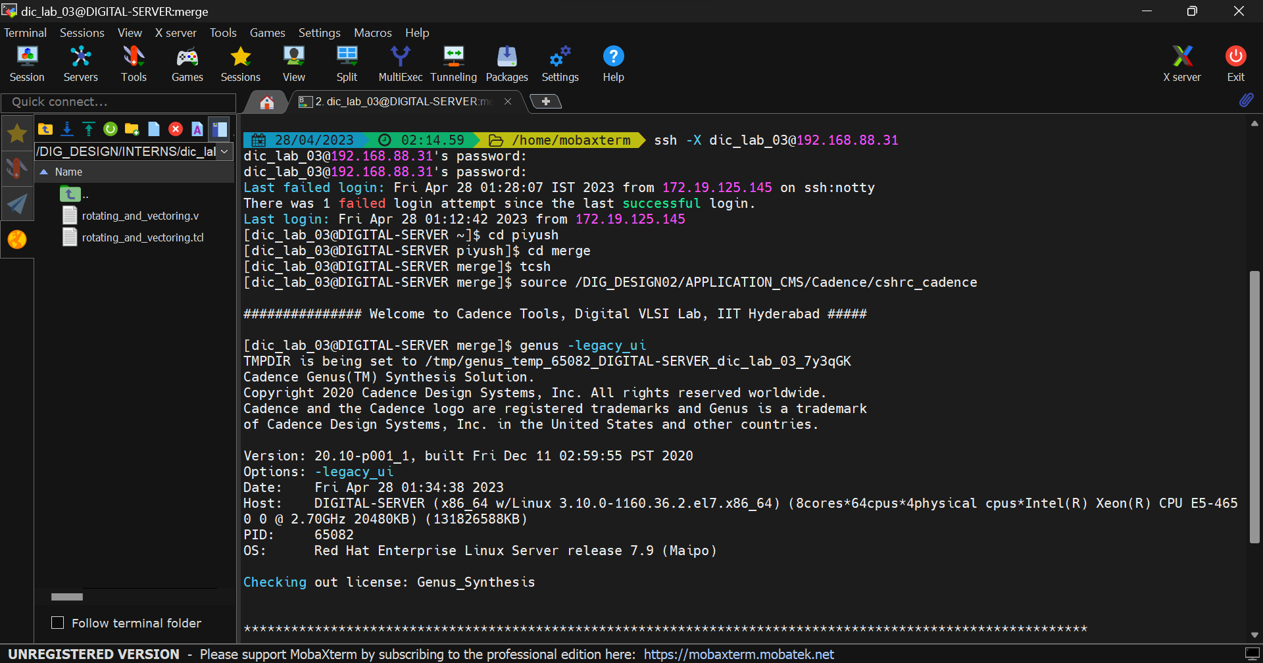Open the Tunneling tool
The width and height of the screenshot is (1263, 663).
click(x=453, y=63)
